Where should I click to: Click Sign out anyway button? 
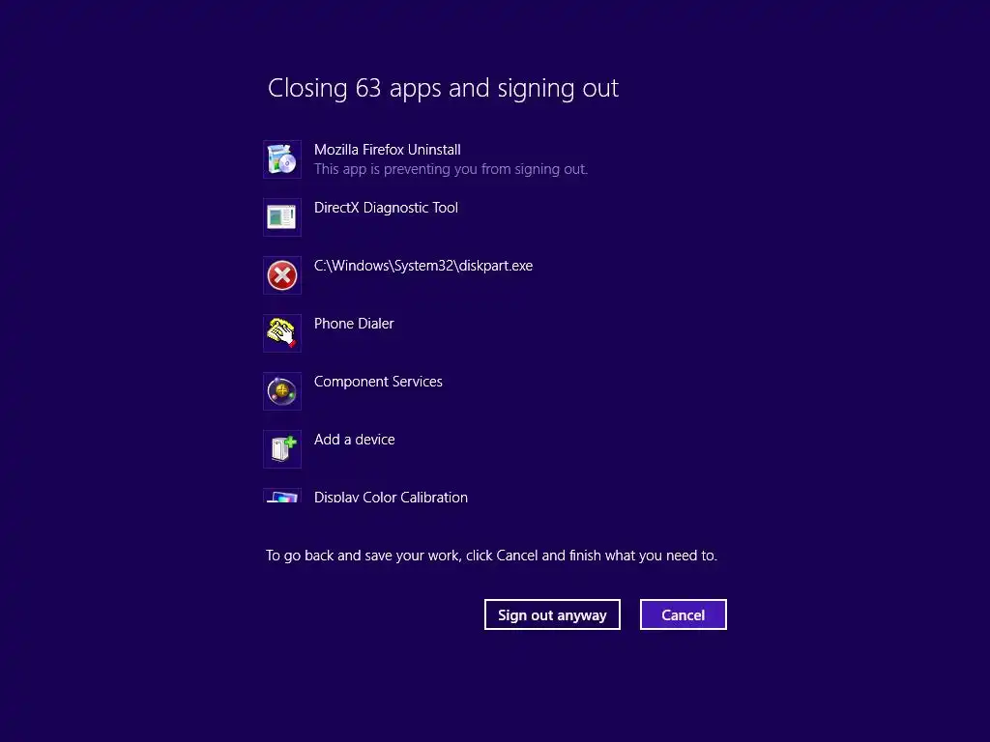(x=552, y=614)
